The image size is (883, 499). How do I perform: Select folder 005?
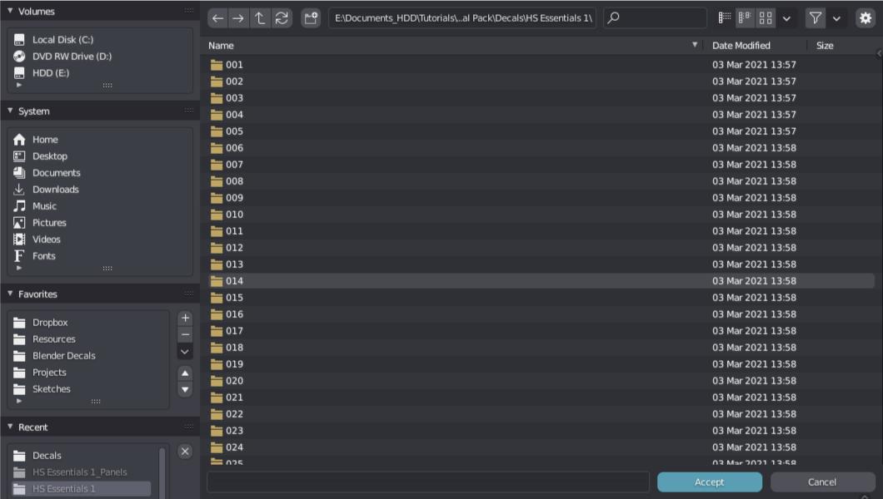540,131
